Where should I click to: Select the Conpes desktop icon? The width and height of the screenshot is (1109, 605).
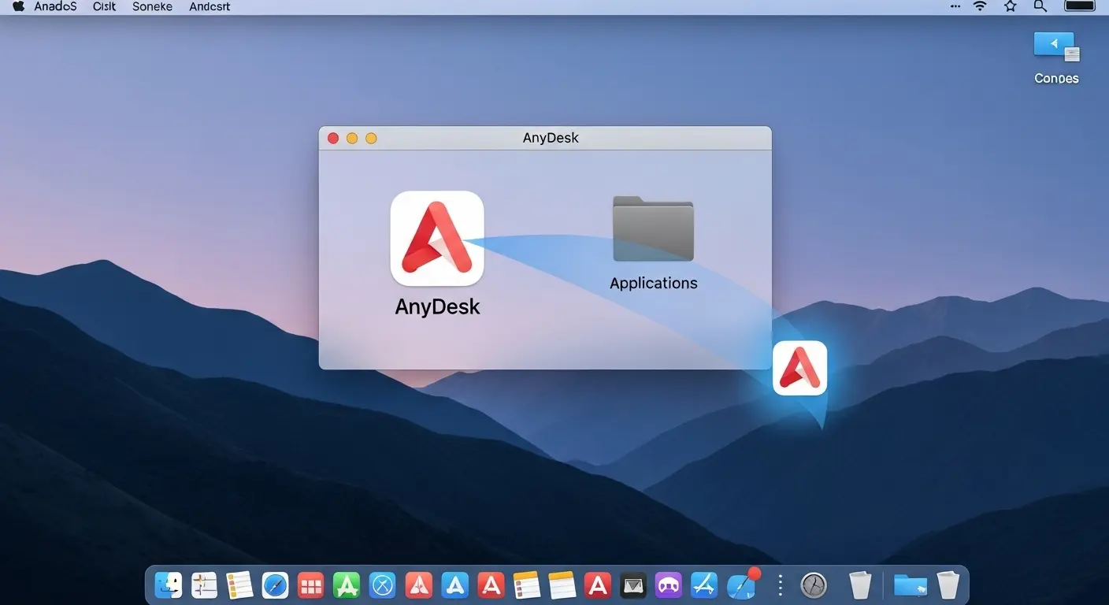point(1056,47)
